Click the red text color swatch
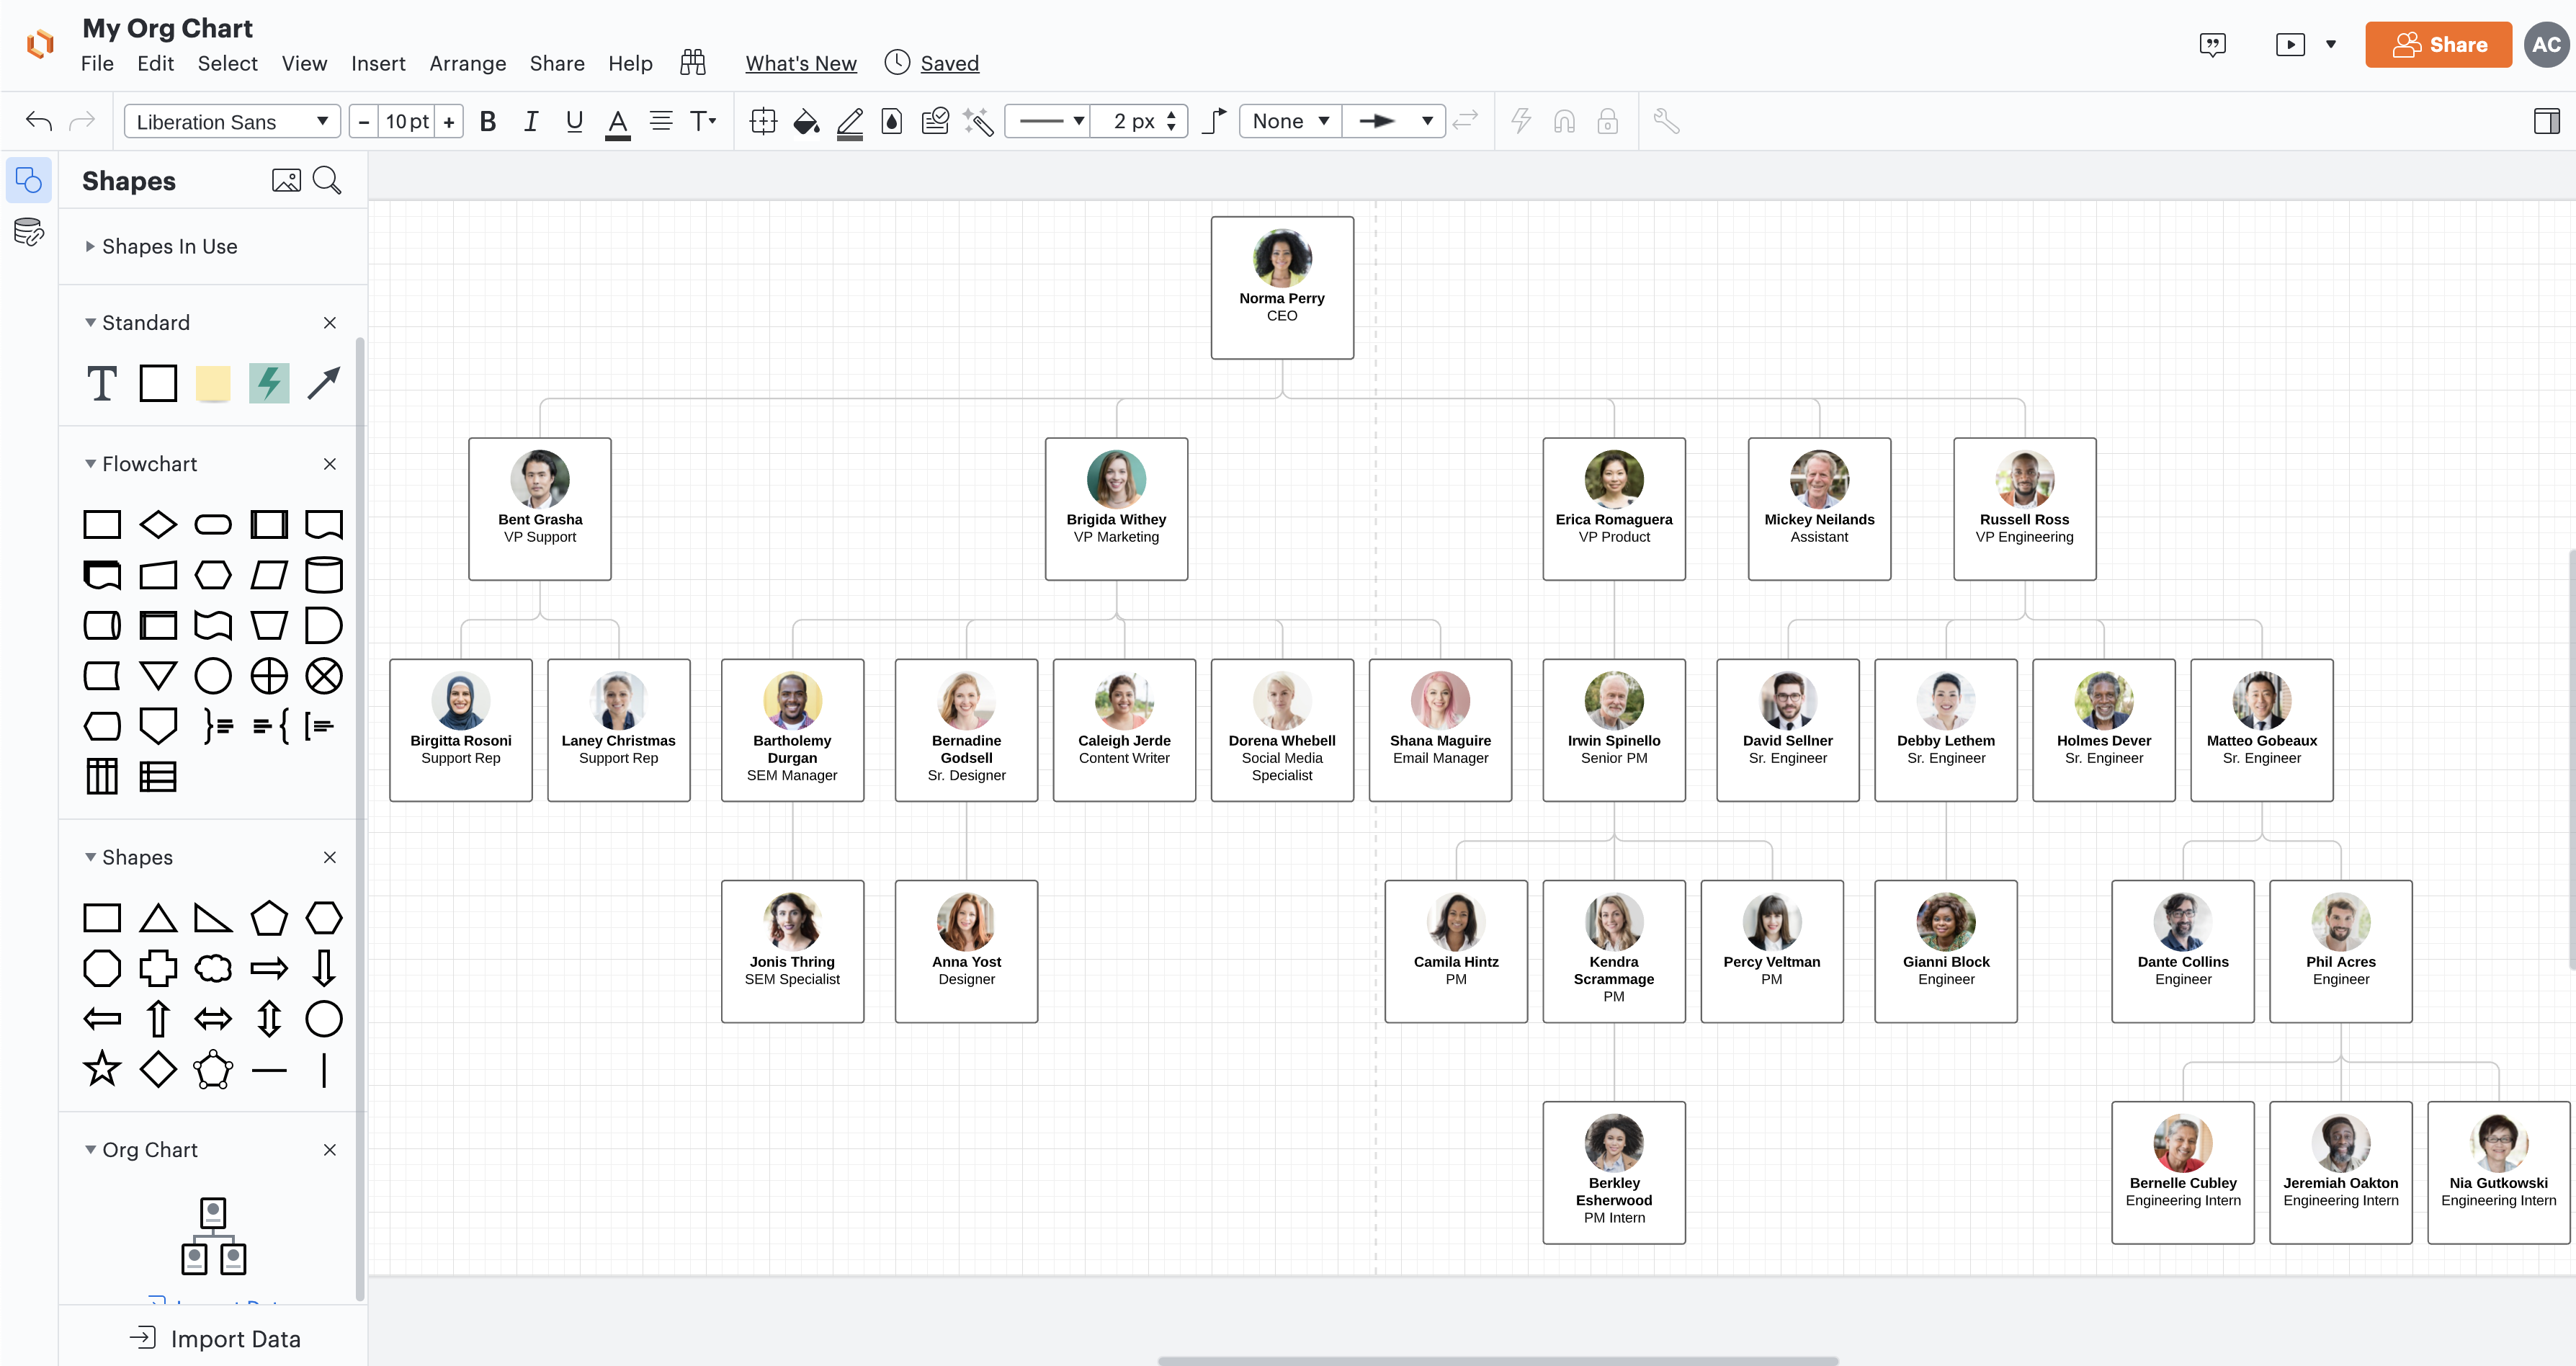2576x1366 pixels. (x=618, y=121)
